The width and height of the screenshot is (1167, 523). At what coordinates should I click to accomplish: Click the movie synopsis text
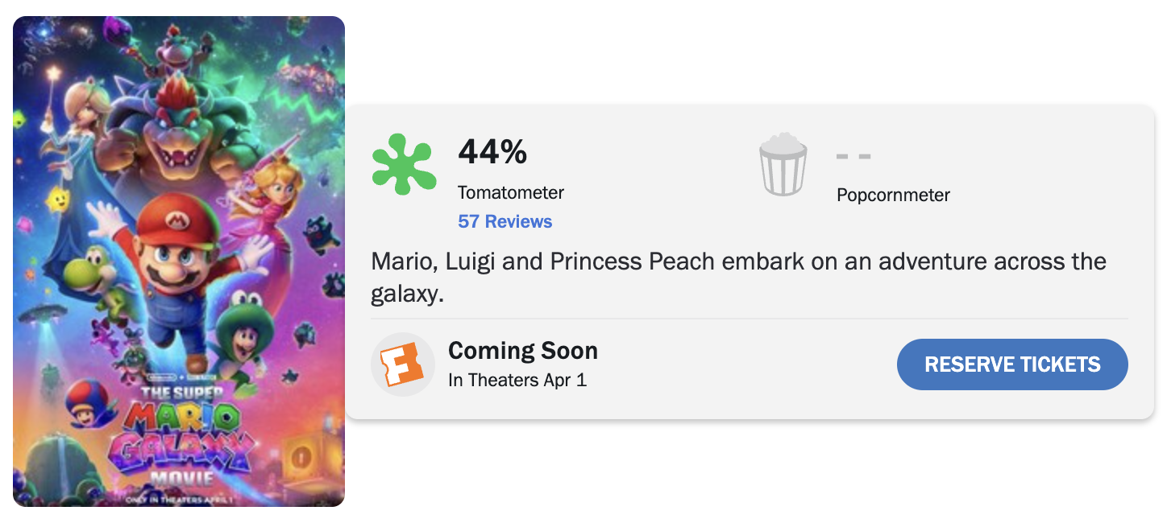click(x=737, y=278)
